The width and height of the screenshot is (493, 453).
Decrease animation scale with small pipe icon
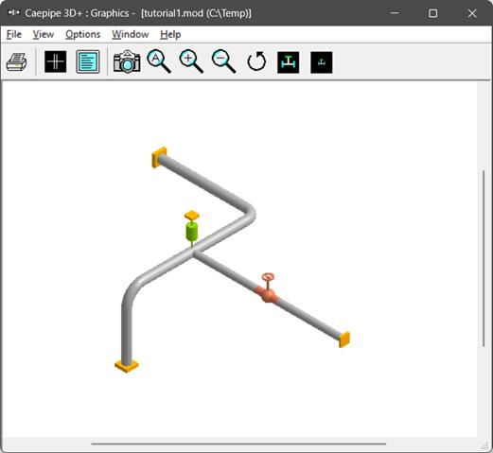pos(322,62)
